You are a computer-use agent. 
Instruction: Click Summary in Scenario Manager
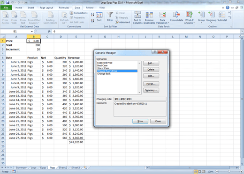(x=151, y=90)
